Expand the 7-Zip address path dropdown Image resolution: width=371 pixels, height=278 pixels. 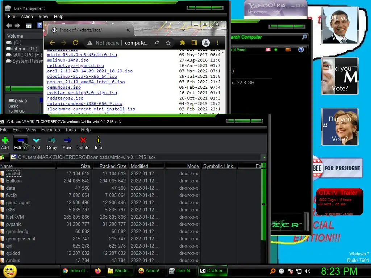point(264,157)
